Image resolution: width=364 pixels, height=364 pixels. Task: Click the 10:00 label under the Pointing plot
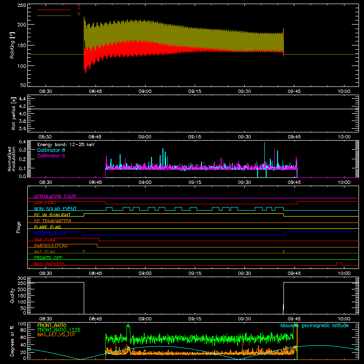[344, 91]
